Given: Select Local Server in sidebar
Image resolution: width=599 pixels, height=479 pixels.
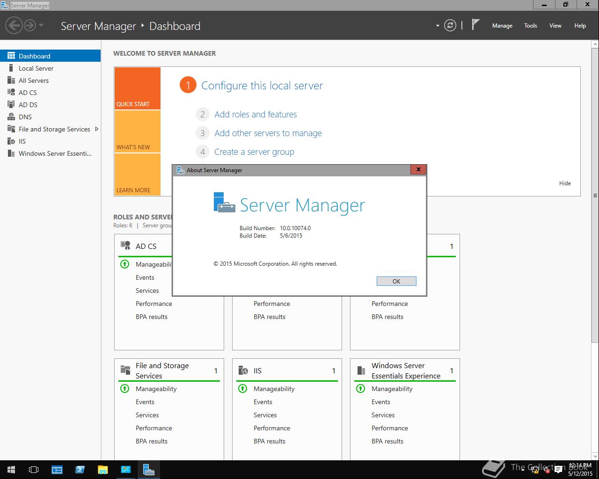Looking at the screenshot, I should (50, 68).
